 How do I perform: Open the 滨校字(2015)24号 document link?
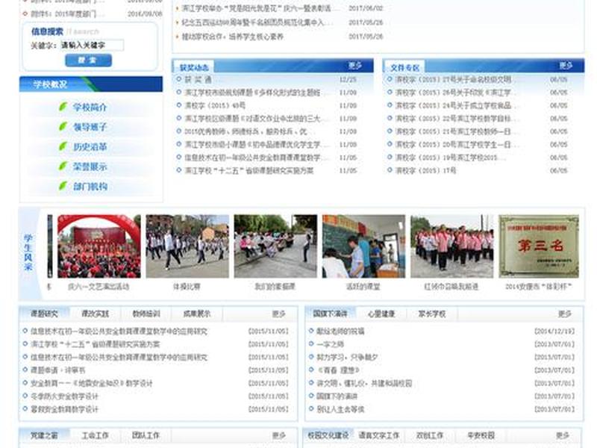[453, 105]
